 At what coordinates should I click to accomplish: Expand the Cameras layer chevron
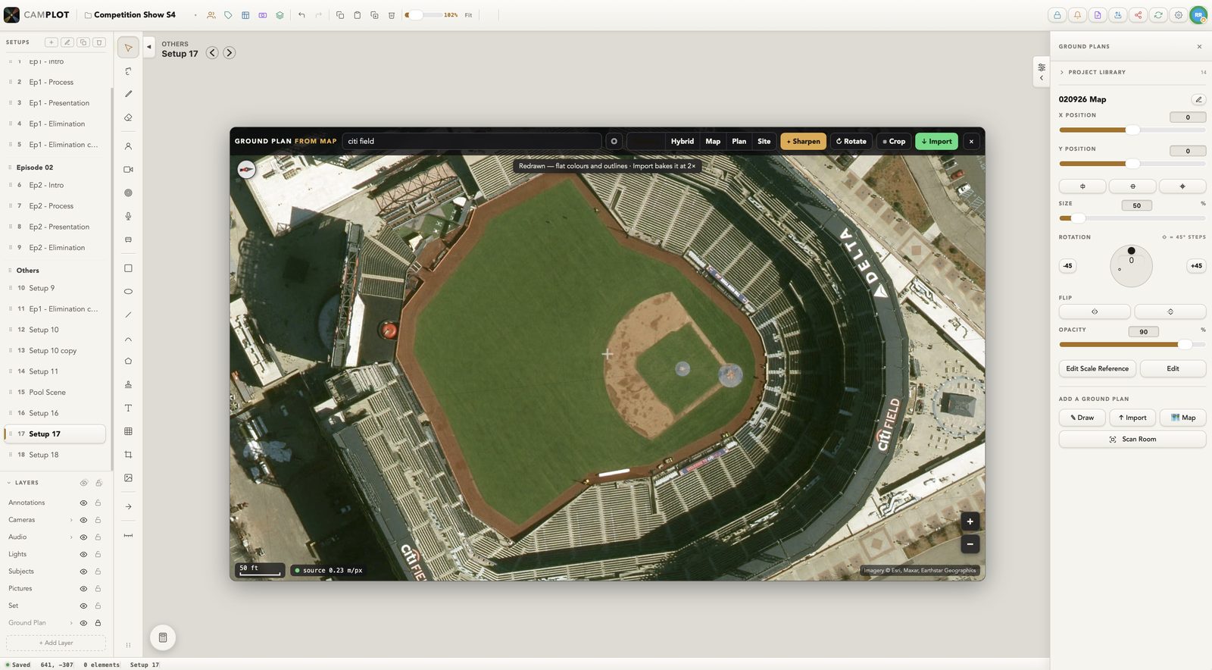click(x=71, y=520)
